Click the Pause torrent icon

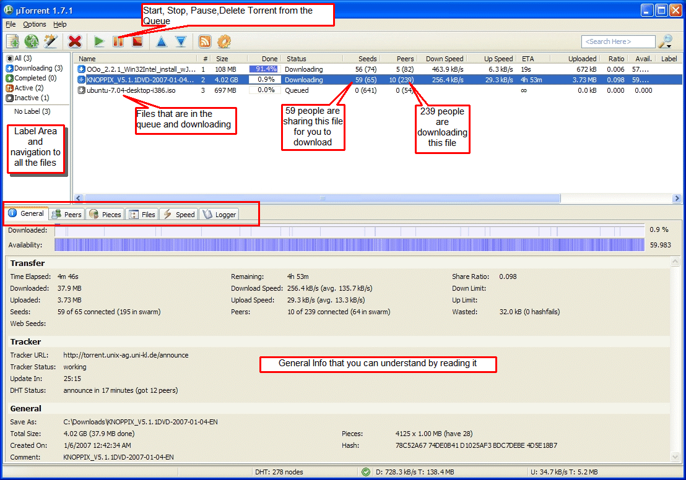tap(118, 41)
